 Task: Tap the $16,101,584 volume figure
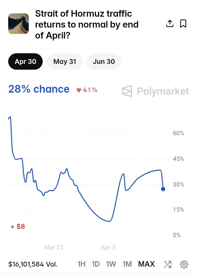point(33,264)
